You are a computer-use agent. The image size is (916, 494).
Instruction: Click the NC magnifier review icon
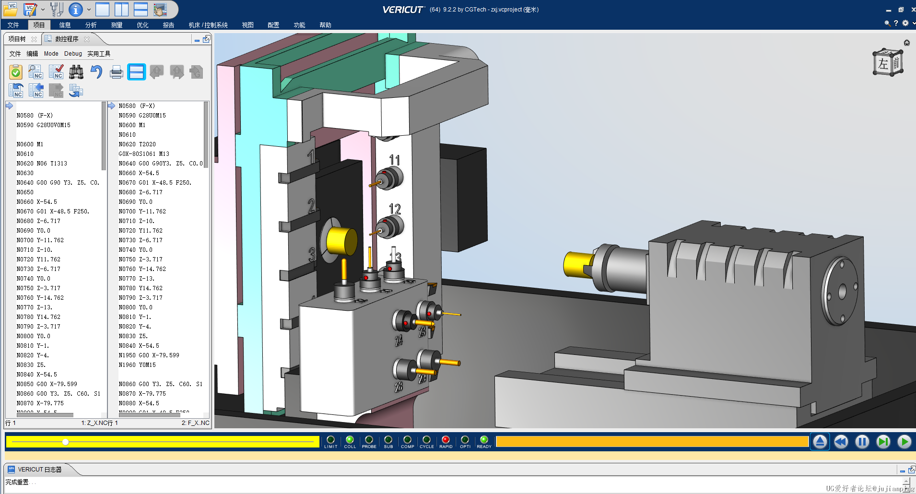pyautogui.click(x=36, y=72)
